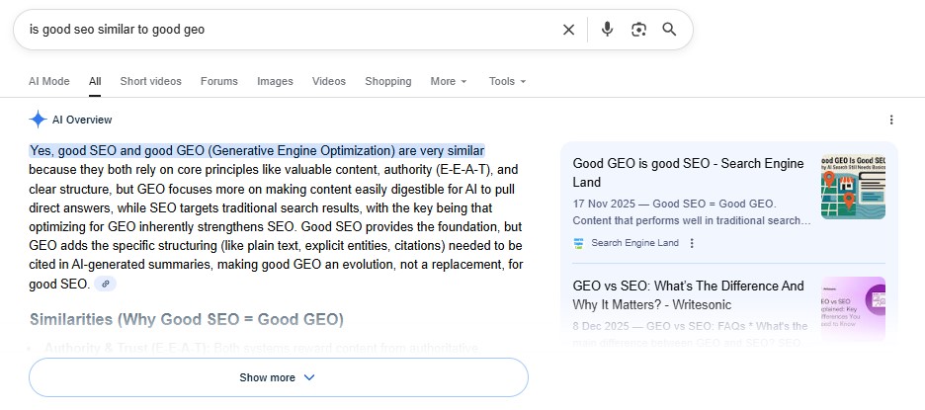Open 'Good GEO is good SEO' article
This screenshot has height=410, width=925.
pos(689,173)
